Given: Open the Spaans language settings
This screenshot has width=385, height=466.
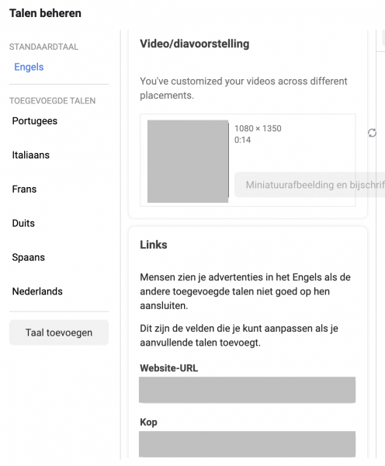Looking at the screenshot, I should pos(28,257).
